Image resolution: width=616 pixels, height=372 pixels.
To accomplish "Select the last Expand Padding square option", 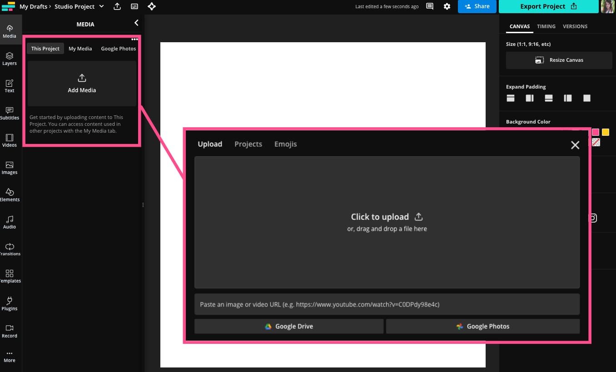I will coord(587,98).
